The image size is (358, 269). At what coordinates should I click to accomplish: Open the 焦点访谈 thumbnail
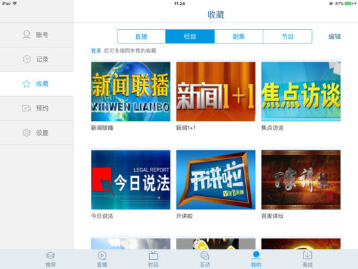[x=301, y=92]
